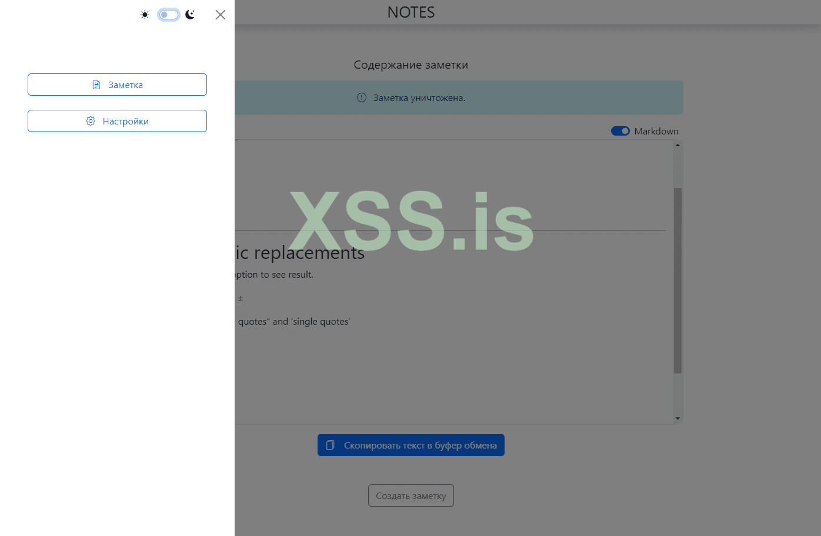
Task: Close the sidebar menu with the X
Action: click(221, 15)
